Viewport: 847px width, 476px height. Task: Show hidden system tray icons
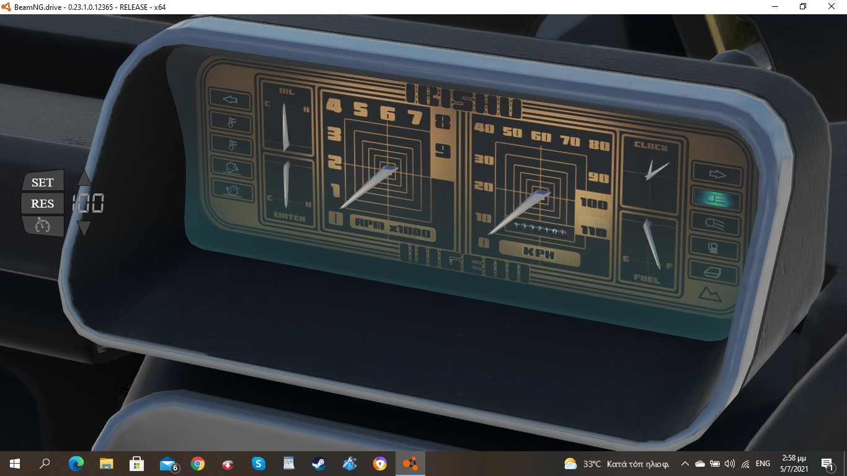(685, 464)
